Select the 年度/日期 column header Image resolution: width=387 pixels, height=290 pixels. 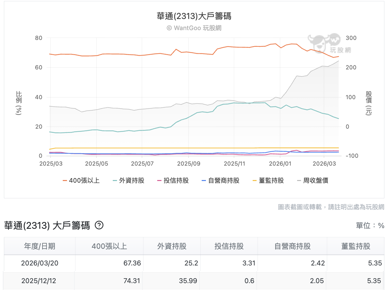tap(40, 246)
